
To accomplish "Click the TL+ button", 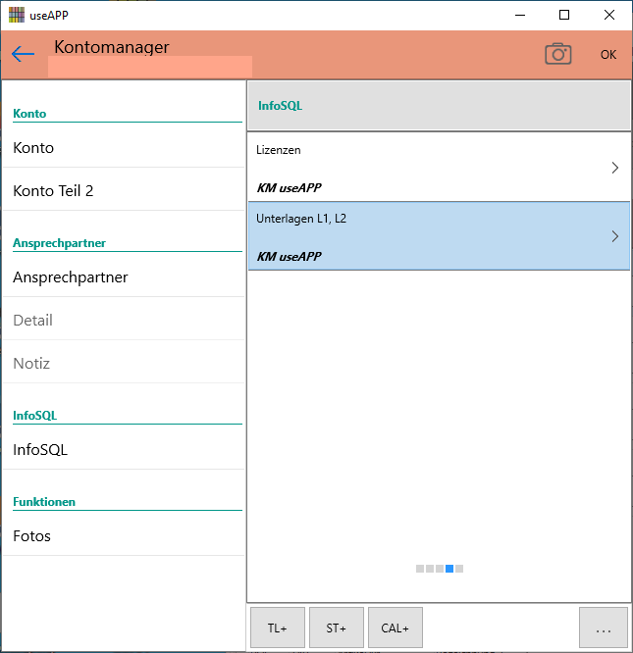I will click(x=278, y=628).
